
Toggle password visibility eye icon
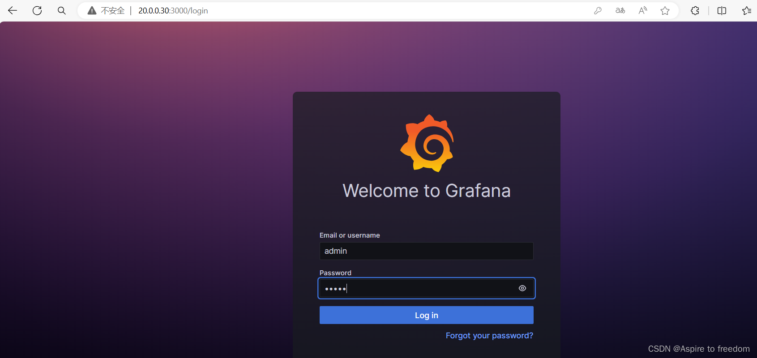coord(522,288)
